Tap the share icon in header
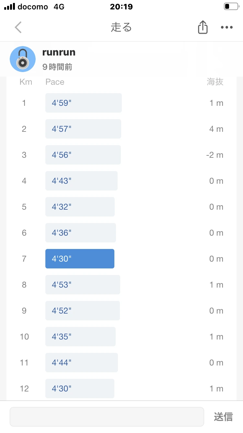Viewport: 243px width, 433px height. click(202, 27)
